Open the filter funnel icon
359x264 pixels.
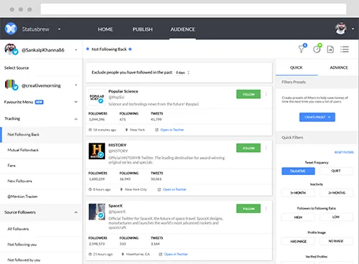point(302,49)
